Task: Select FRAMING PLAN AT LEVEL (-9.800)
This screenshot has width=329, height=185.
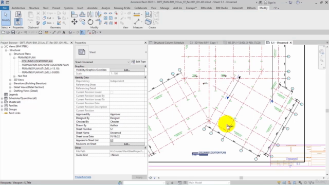Action: coord(41,72)
